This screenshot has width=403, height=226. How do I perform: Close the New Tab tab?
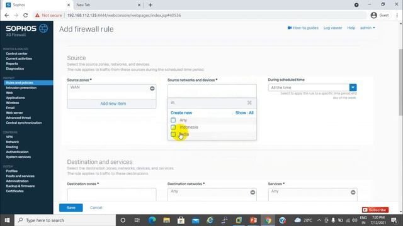[x=139, y=5]
